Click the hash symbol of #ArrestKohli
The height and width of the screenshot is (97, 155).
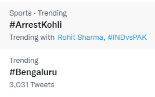12,25
